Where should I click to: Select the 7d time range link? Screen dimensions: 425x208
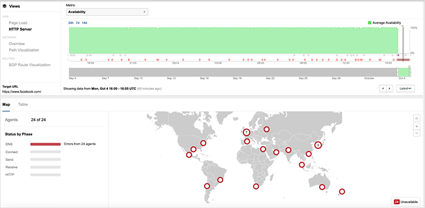[78, 23]
